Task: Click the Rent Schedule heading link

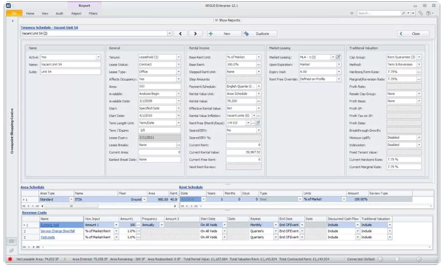Action: coord(191,187)
